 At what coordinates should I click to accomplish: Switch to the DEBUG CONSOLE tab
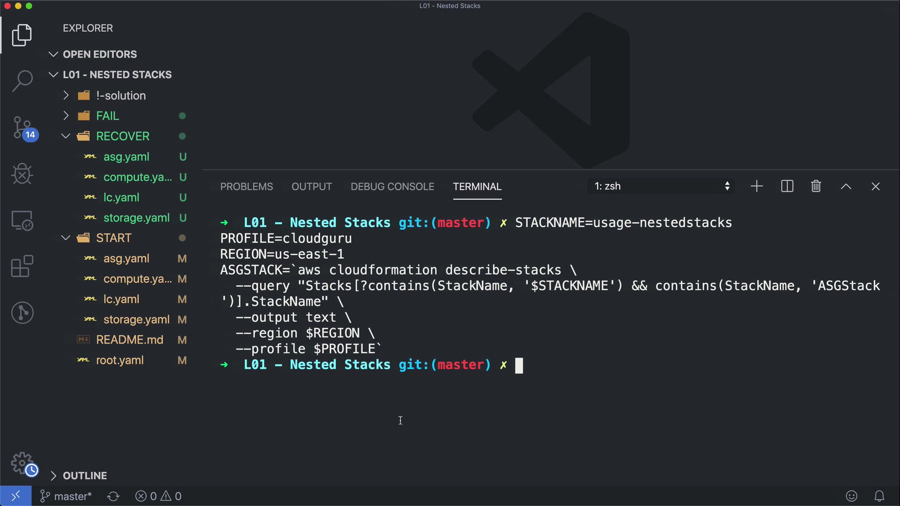point(392,186)
